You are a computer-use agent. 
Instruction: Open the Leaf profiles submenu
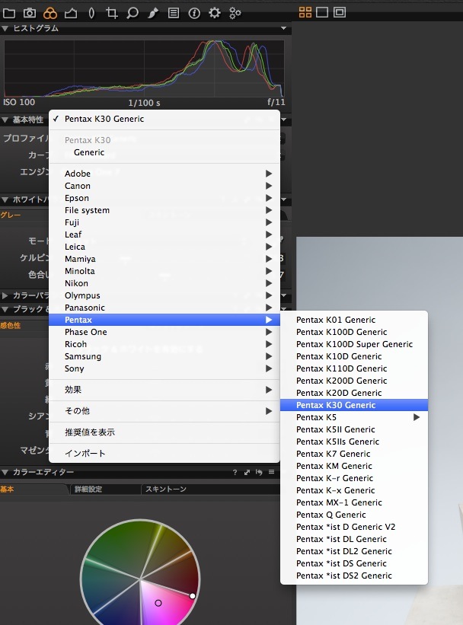coord(164,234)
